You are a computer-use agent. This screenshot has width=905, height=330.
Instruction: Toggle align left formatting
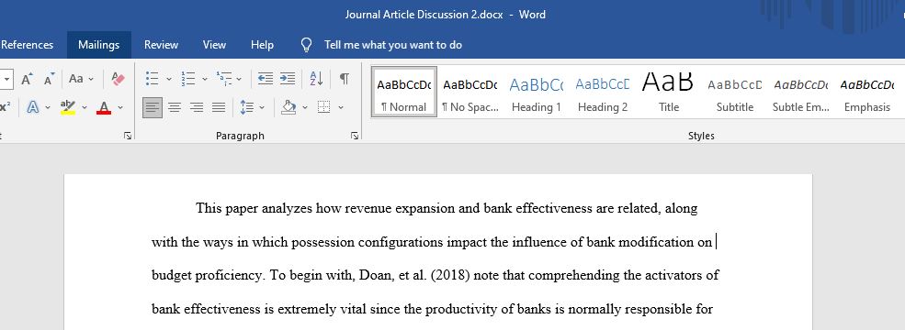[x=153, y=107]
